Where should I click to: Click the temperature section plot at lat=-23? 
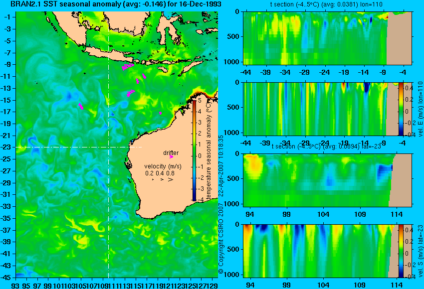pos(327,180)
